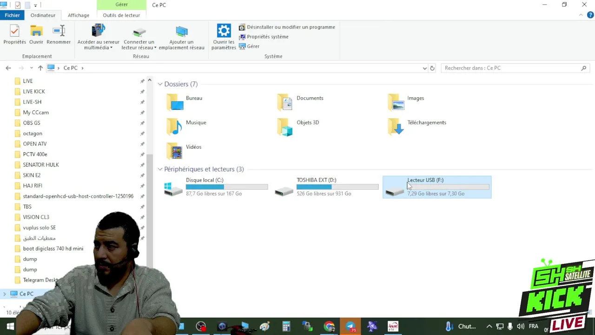Open the SKIN E2 sidebar folder
The width and height of the screenshot is (595, 335).
(x=32, y=175)
